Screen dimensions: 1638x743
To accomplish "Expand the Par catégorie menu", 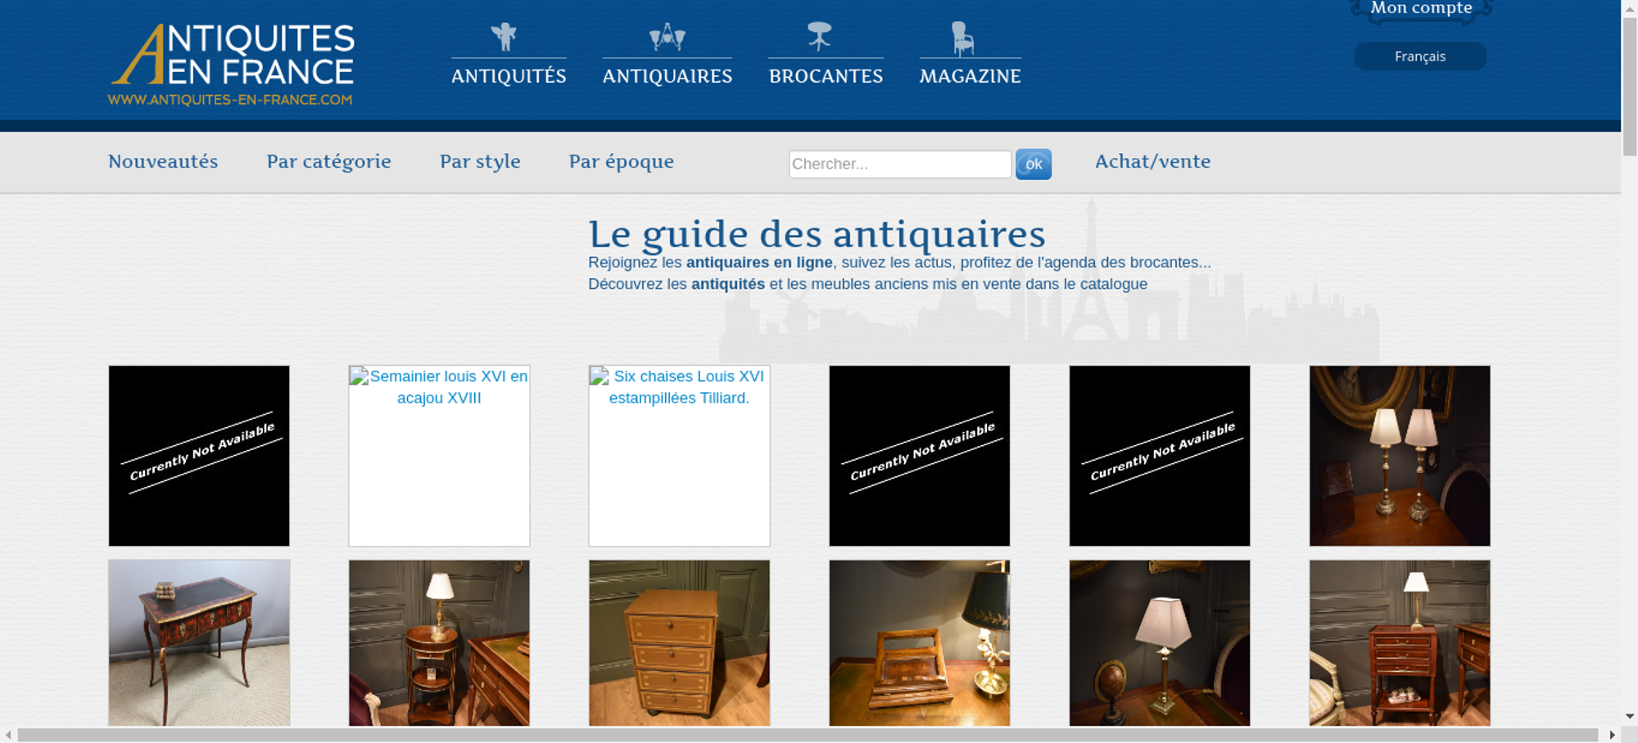I will (x=328, y=161).
